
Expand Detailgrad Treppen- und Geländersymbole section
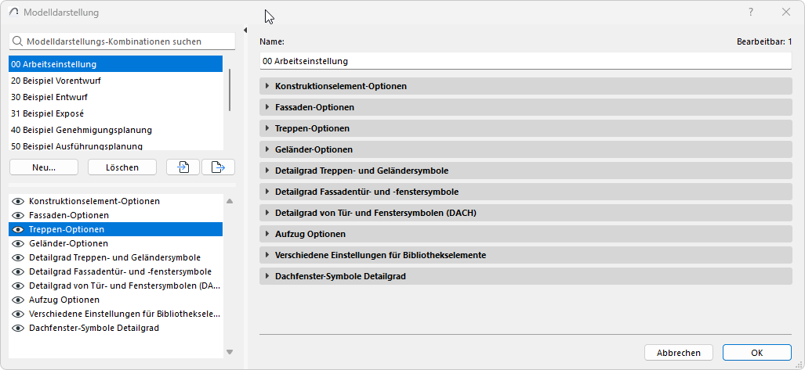(268, 171)
